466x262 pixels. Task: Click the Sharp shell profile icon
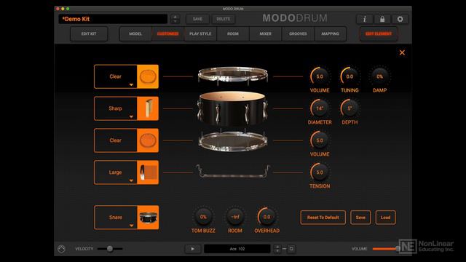coord(148,108)
